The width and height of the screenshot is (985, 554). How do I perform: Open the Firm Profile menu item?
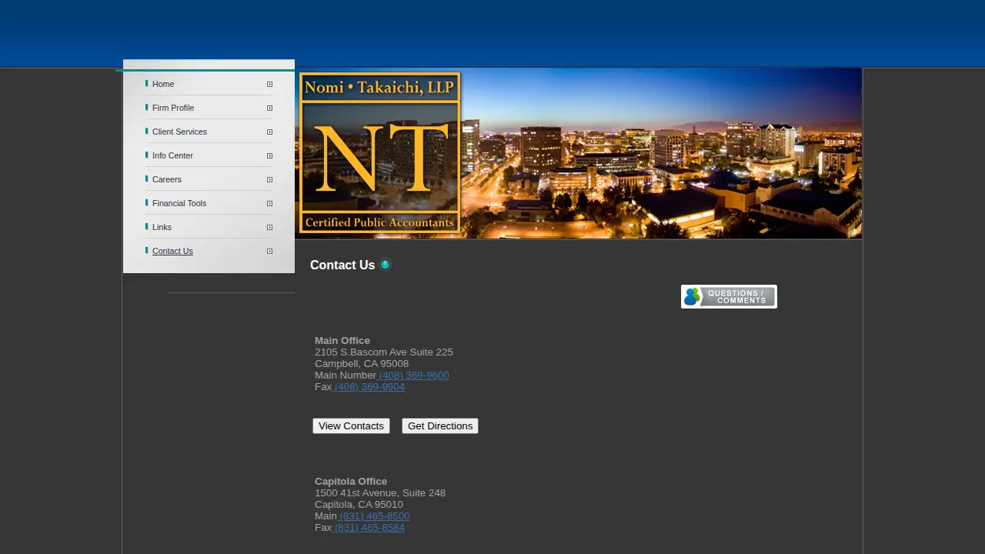tap(173, 108)
